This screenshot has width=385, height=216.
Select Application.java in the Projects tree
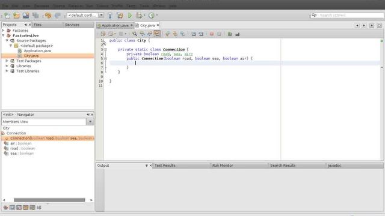pos(37,50)
